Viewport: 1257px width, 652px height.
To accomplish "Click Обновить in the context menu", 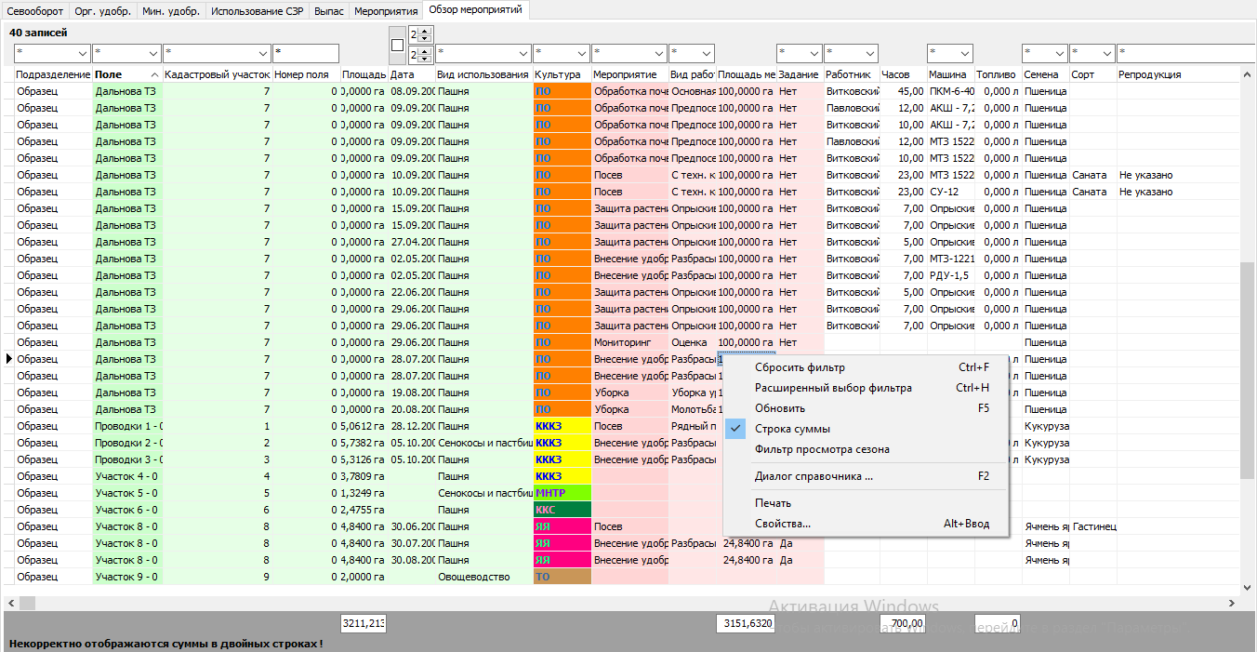I will pyautogui.click(x=866, y=408).
